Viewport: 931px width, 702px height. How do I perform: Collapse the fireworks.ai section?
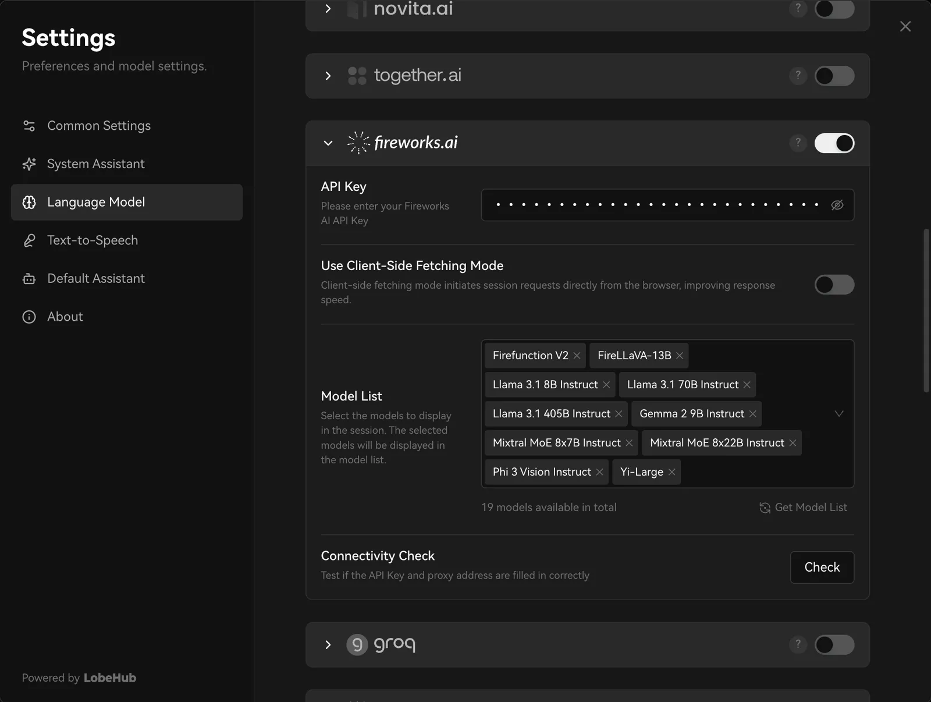(328, 143)
